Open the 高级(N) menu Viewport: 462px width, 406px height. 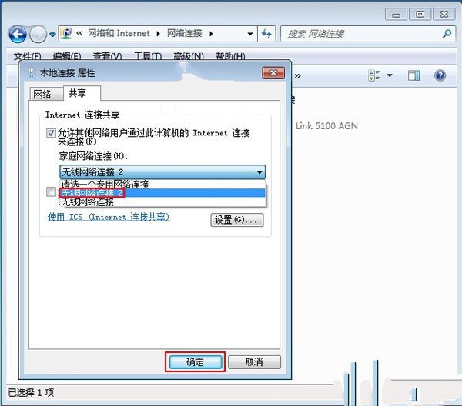tap(189, 55)
